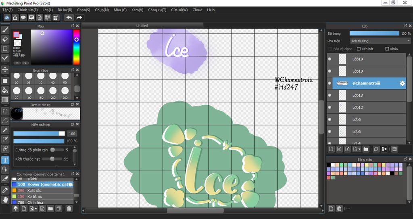Undock the Lớp panel
This screenshot has width=413, height=219.
(405, 26)
